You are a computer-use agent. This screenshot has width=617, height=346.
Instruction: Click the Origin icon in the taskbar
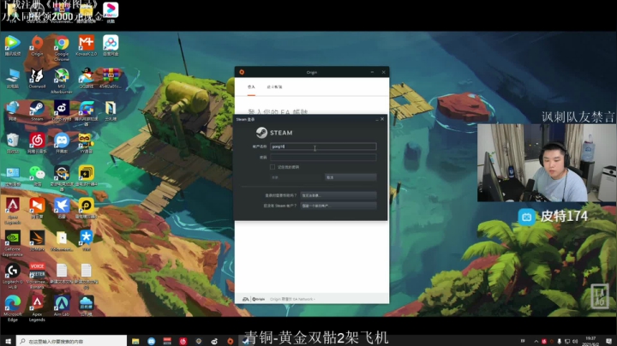(231, 341)
